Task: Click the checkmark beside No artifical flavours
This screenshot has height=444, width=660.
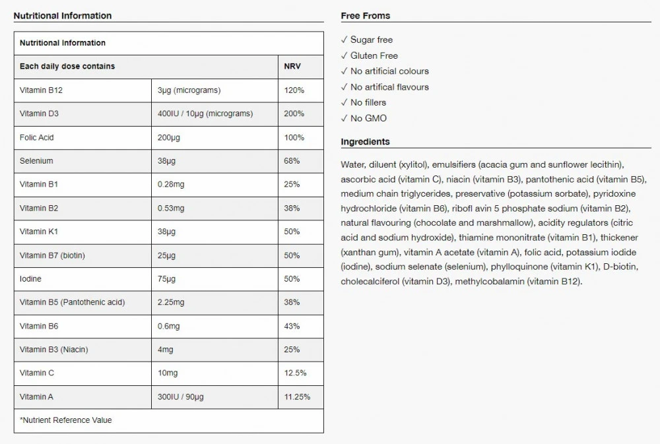Action: click(344, 87)
